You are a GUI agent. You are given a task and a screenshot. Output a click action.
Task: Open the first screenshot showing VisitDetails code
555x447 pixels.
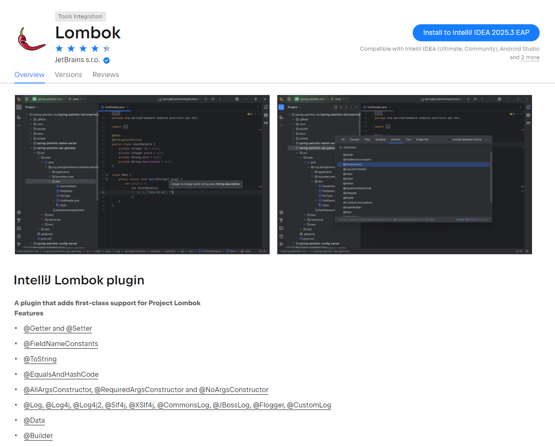142,175
